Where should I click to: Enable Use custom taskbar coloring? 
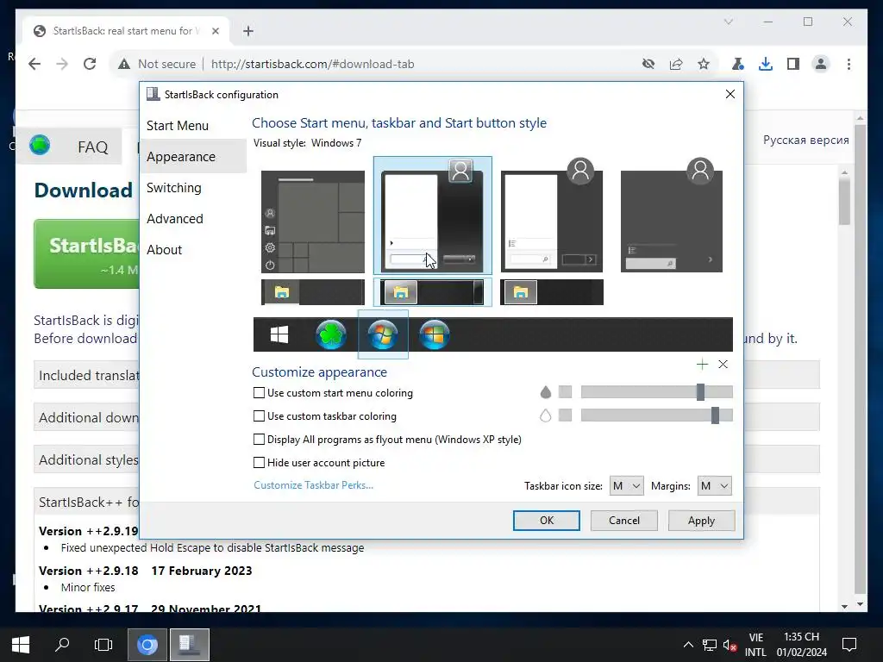point(259,416)
